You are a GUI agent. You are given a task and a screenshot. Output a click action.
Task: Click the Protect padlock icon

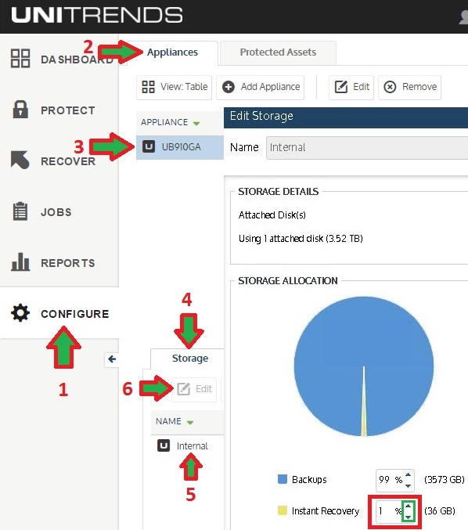tap(20, 109)
